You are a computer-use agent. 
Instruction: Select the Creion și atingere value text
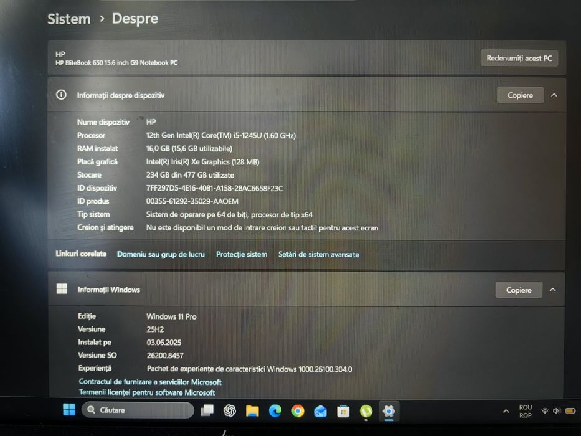(x=262, y=228)
